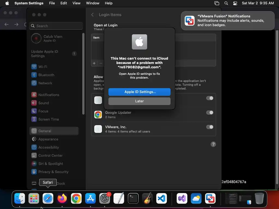
Task: Open the Edit menu
Action: [63, 3]
